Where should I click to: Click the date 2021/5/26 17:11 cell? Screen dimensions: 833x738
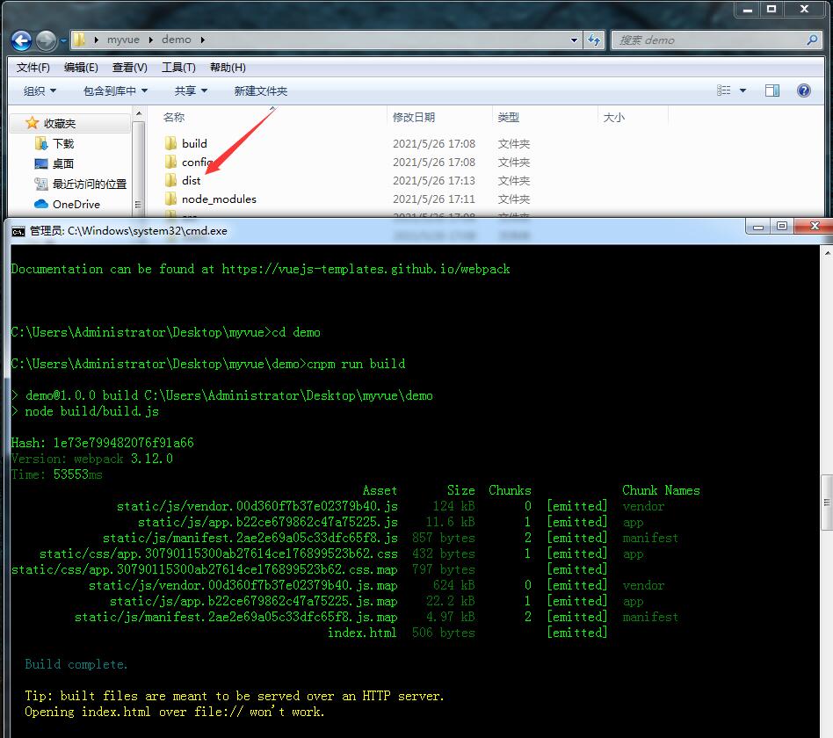pyautogui.click(x=433, y=199)
